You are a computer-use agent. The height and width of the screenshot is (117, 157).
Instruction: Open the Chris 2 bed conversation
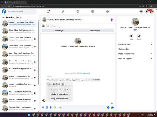coord(19,46)
